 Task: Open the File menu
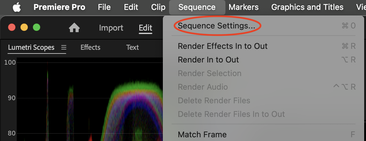tap(104, 7)
